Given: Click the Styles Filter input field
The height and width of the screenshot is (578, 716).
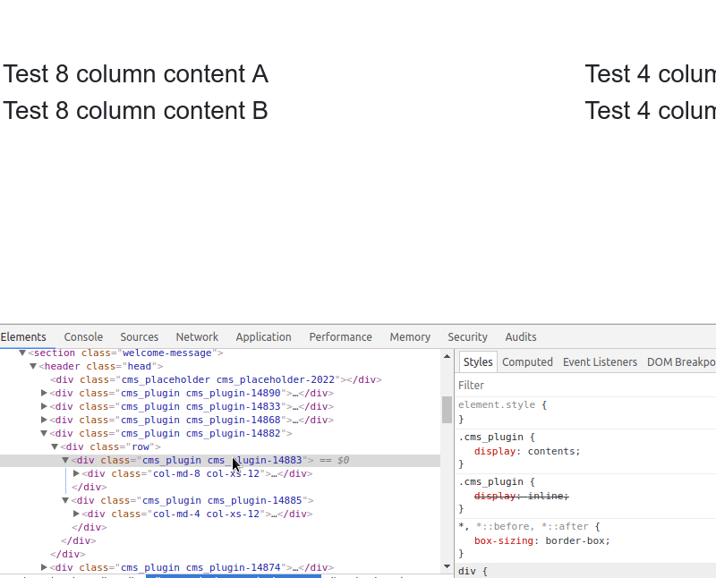Looking at the screenshot, I should pyautogui.click(x=587, y=386).
